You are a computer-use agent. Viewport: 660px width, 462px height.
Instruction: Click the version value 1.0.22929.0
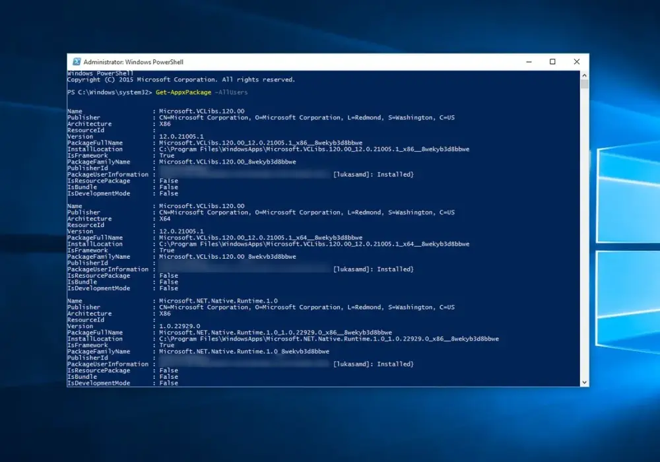coord(180,326)
